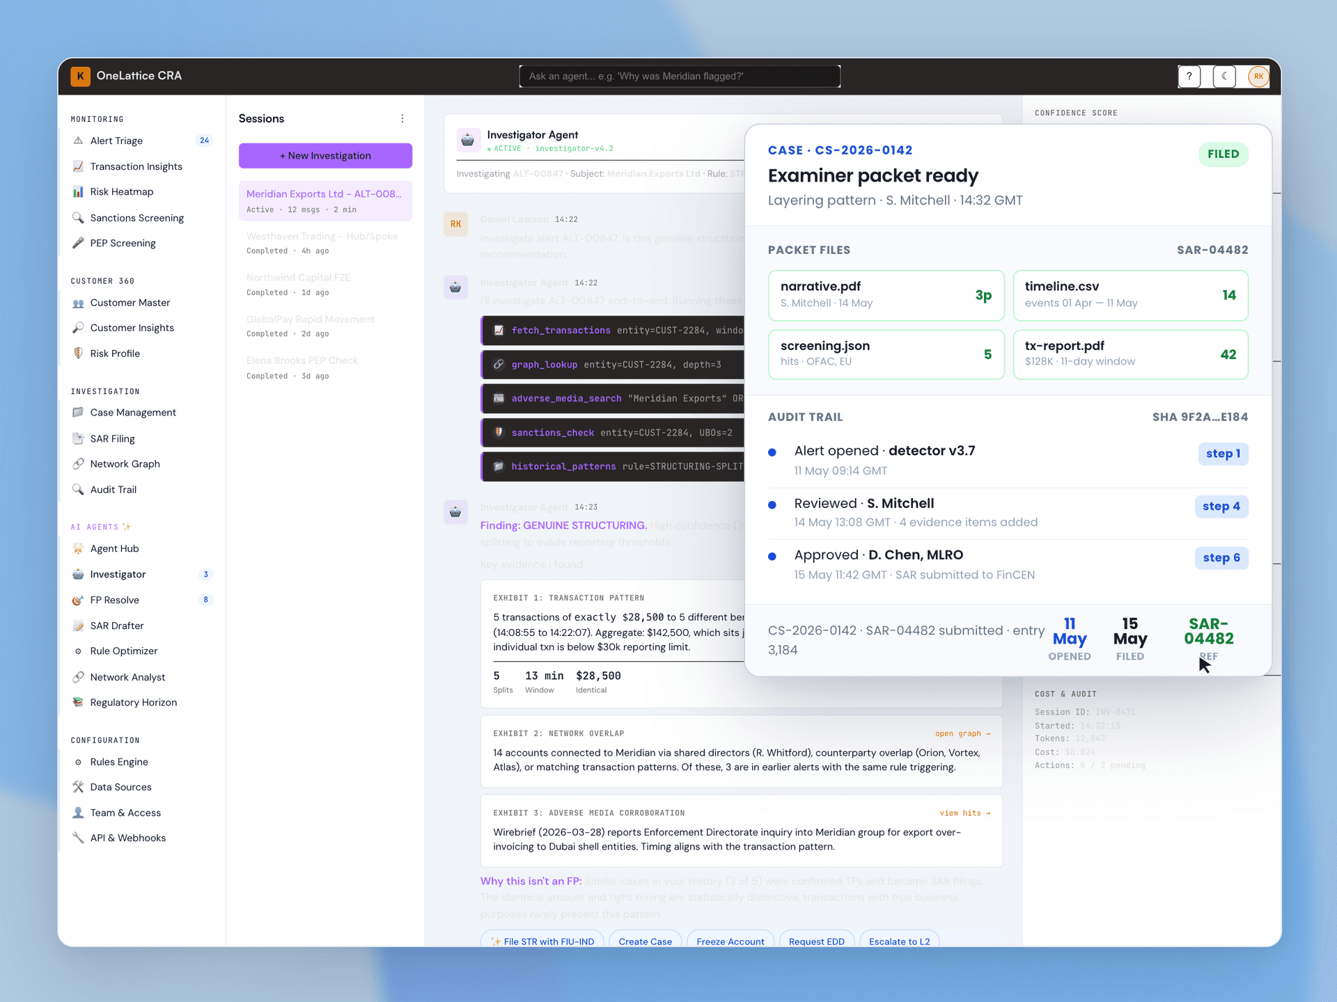The width and height of the screenshot is (1337, 1002).
Task: Click the OneLattice CRA logo icon
Action: (80, 76)
